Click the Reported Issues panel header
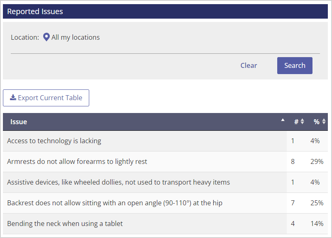Screen dimensions: 332x238 [165, 12]
